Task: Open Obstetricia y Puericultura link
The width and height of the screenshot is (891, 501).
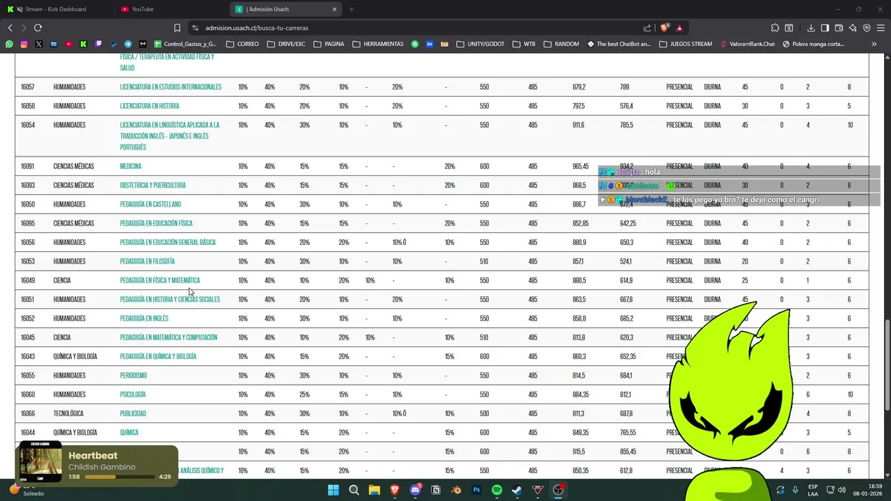Action: click(153, 185)
